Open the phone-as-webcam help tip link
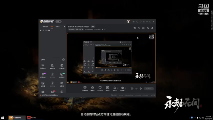The width and height of the screenshot is (213, 120). [50, 95]
